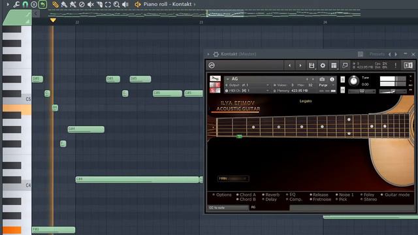418x235 pixels.
Task: Go to next preset in Kontakt
Action: click(396, 54)
